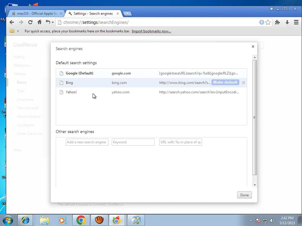Select the Bing search engine name
Image resolution: width=302 pixels, height=226 pixels.
[69, 83]
